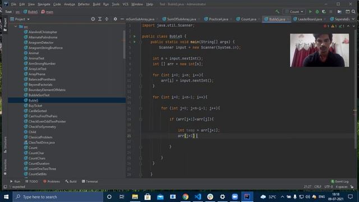Select ClassTestDrive.java in project tree
359x202 pixels.
42,143
